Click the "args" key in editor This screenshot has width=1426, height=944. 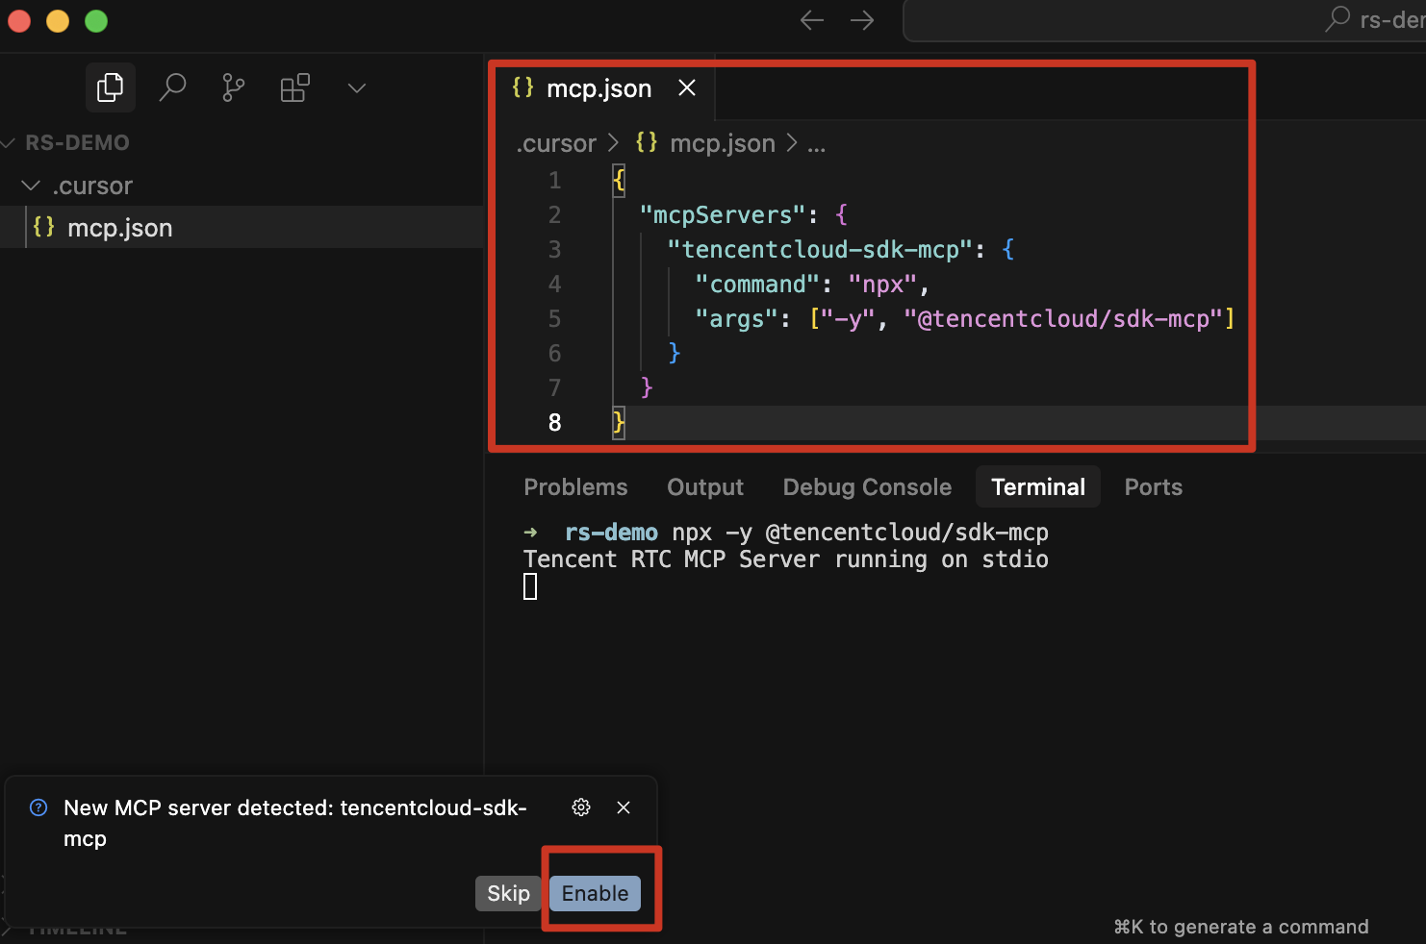click(x=737, y=319)
